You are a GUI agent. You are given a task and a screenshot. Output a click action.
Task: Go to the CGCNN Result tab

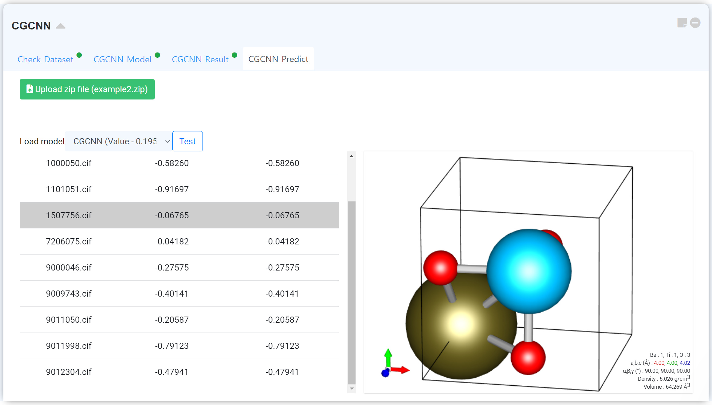pos(200,59)
